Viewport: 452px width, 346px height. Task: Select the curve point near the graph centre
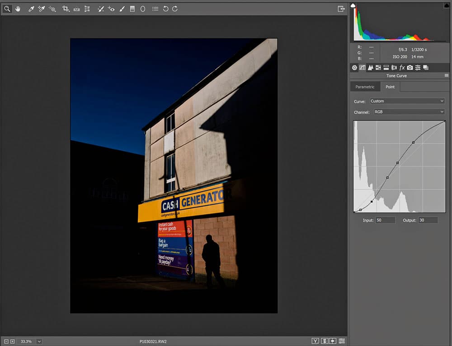pyautogui.click(x=397, y=163)
